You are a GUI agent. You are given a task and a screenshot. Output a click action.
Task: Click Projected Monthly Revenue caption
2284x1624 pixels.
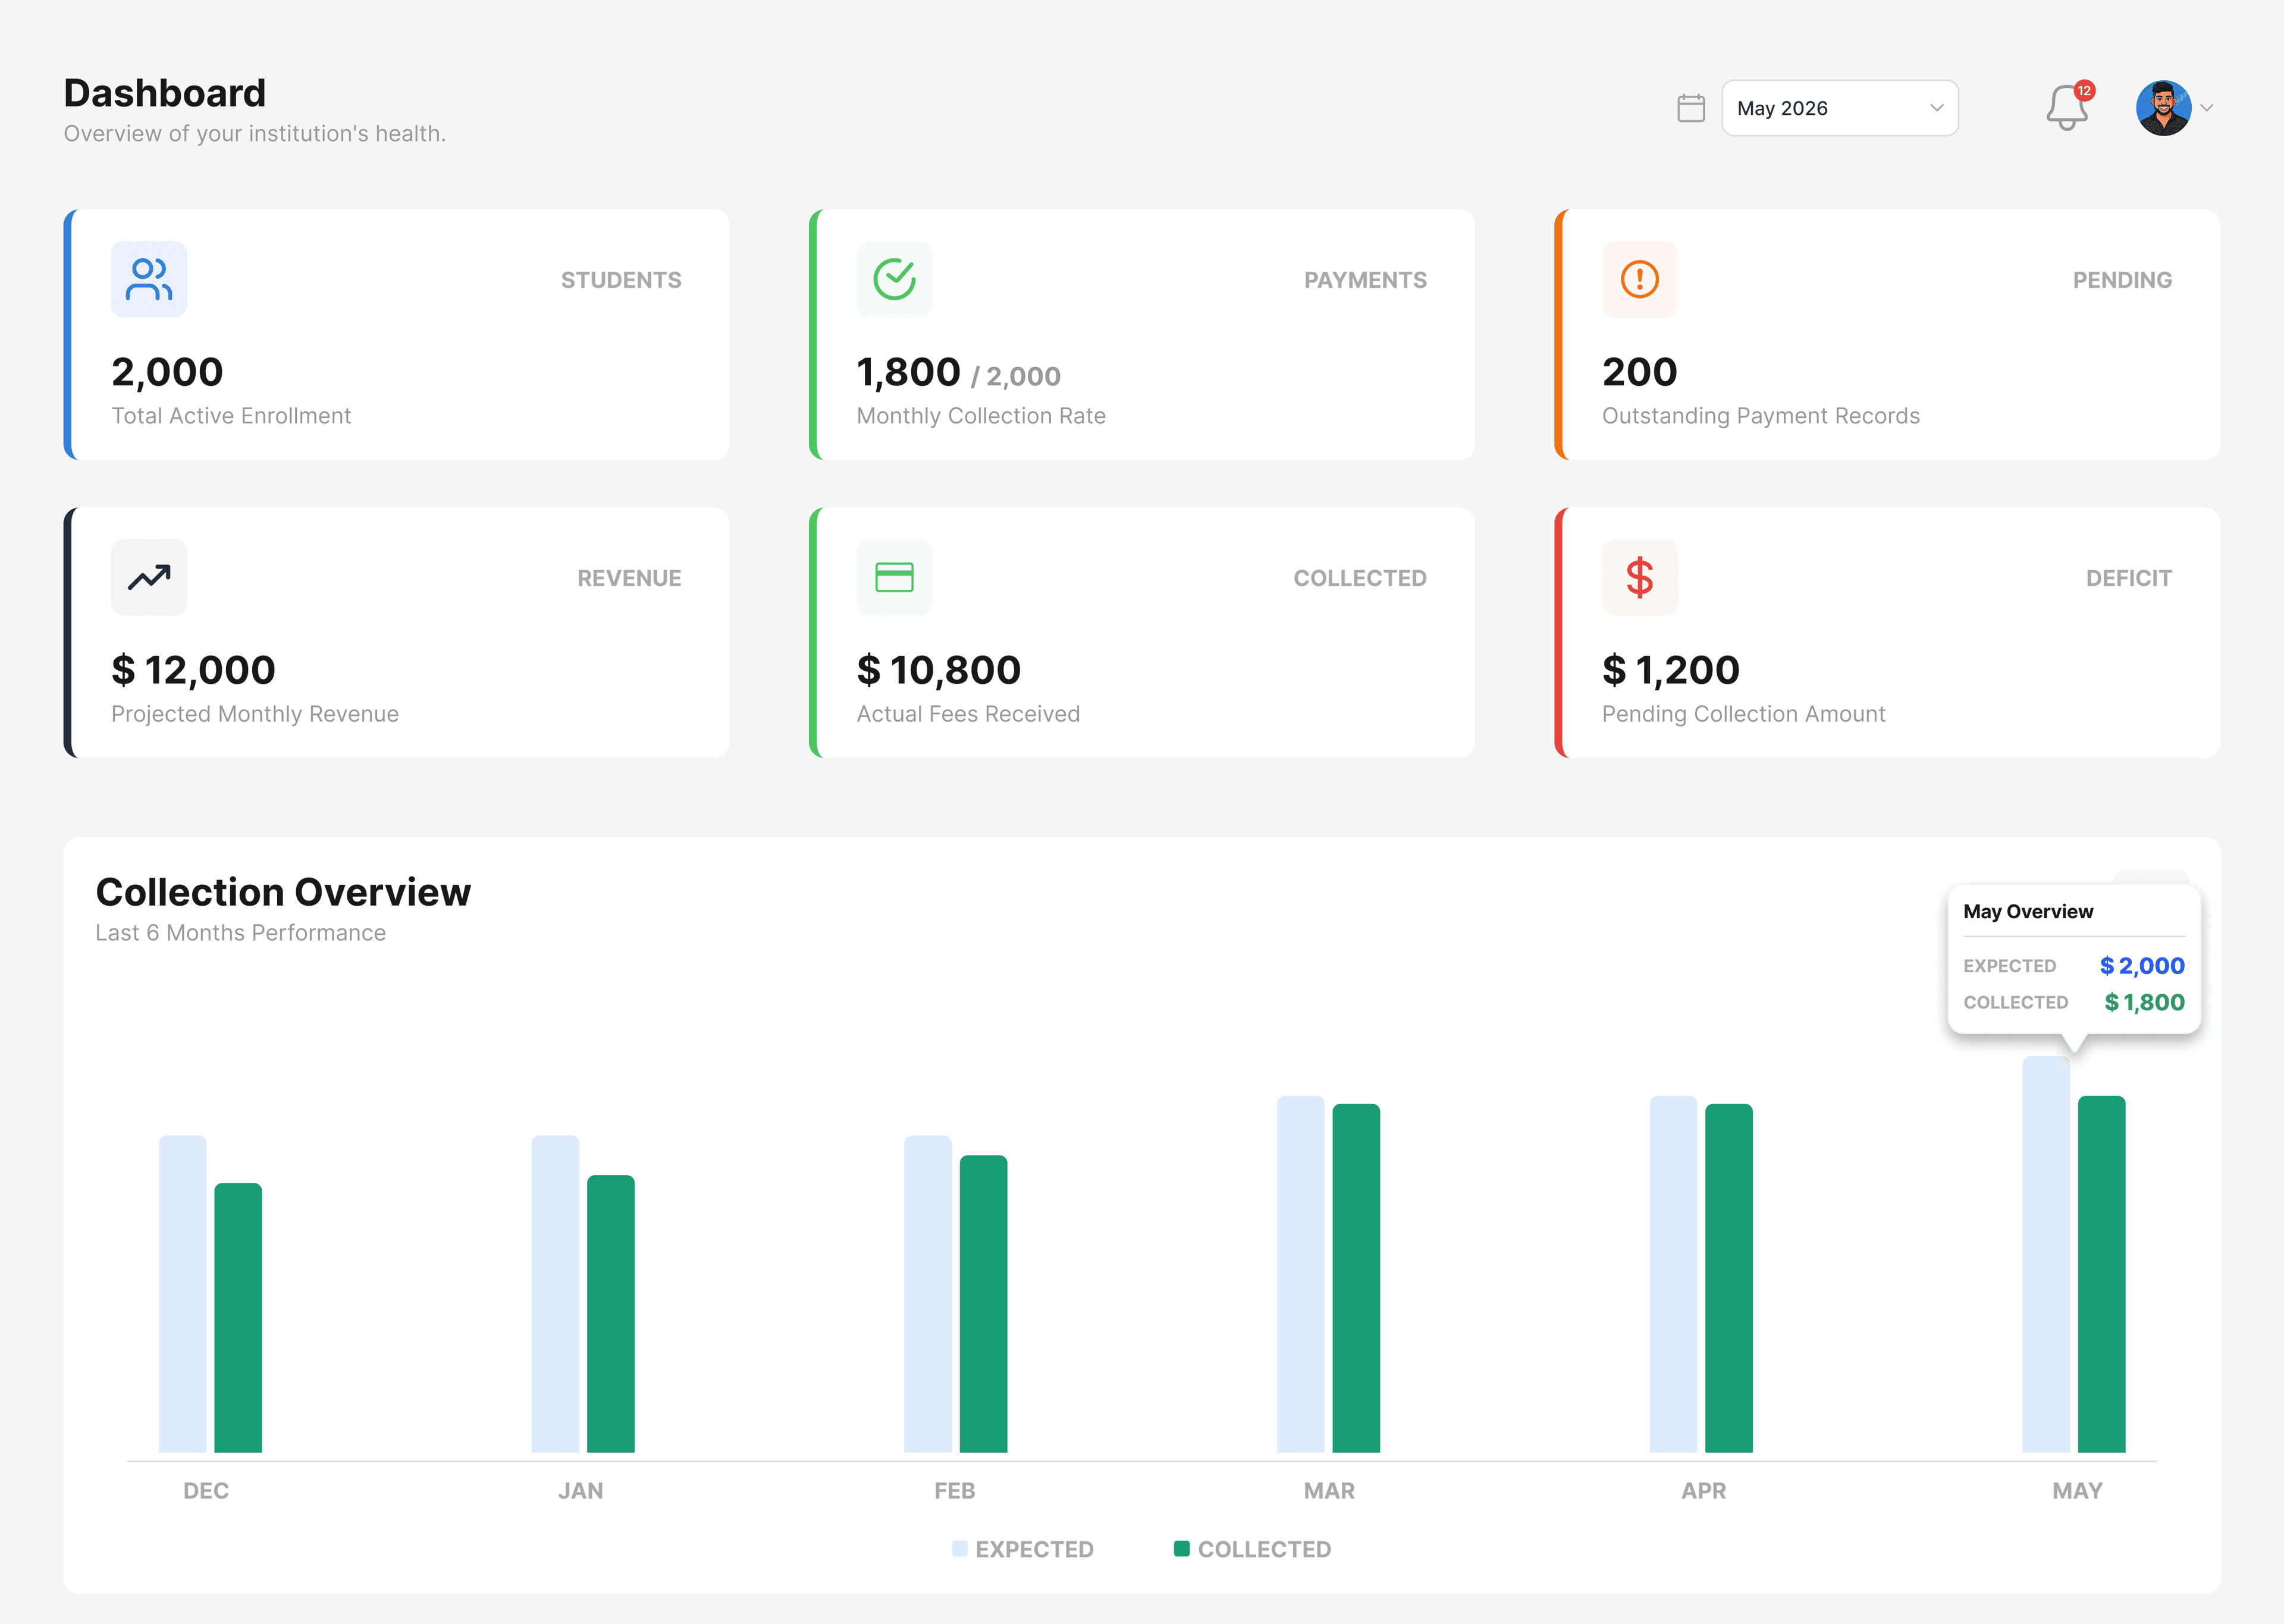click(255, 714)
